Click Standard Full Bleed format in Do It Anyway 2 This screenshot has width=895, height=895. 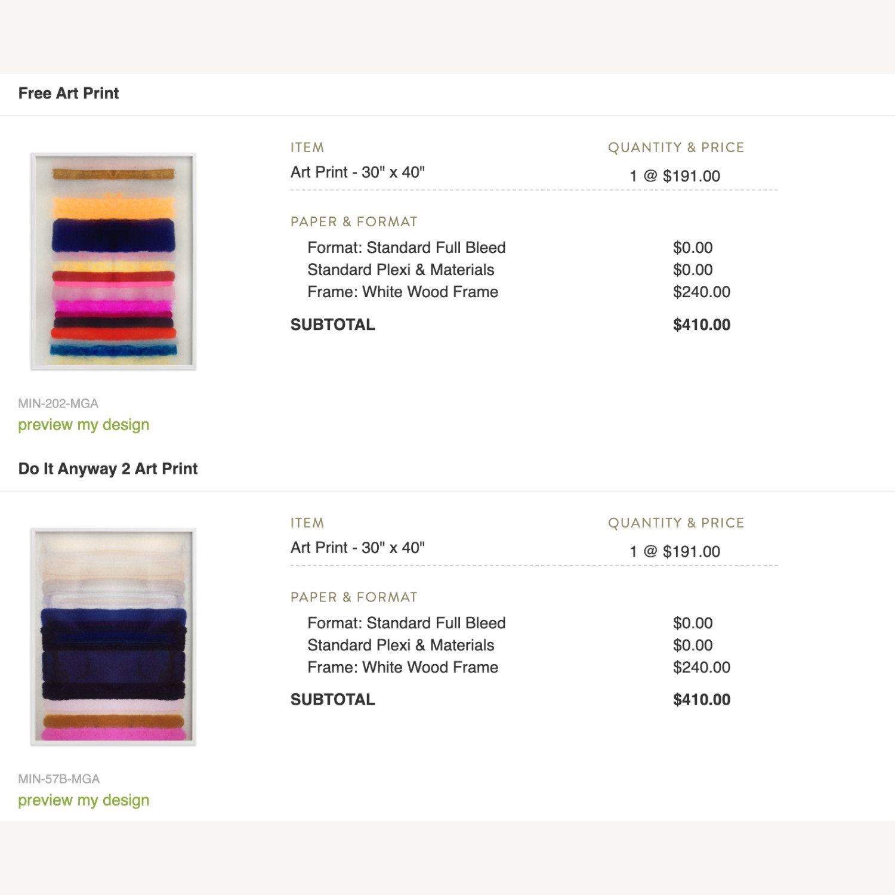pos(406,623)
